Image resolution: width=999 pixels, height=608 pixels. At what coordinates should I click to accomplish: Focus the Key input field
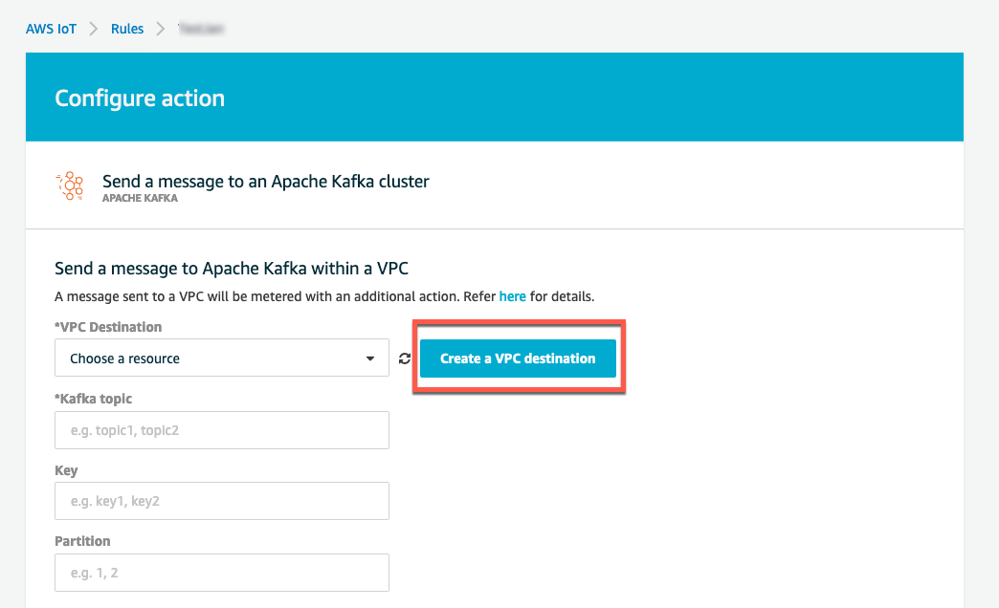[222, 501]
